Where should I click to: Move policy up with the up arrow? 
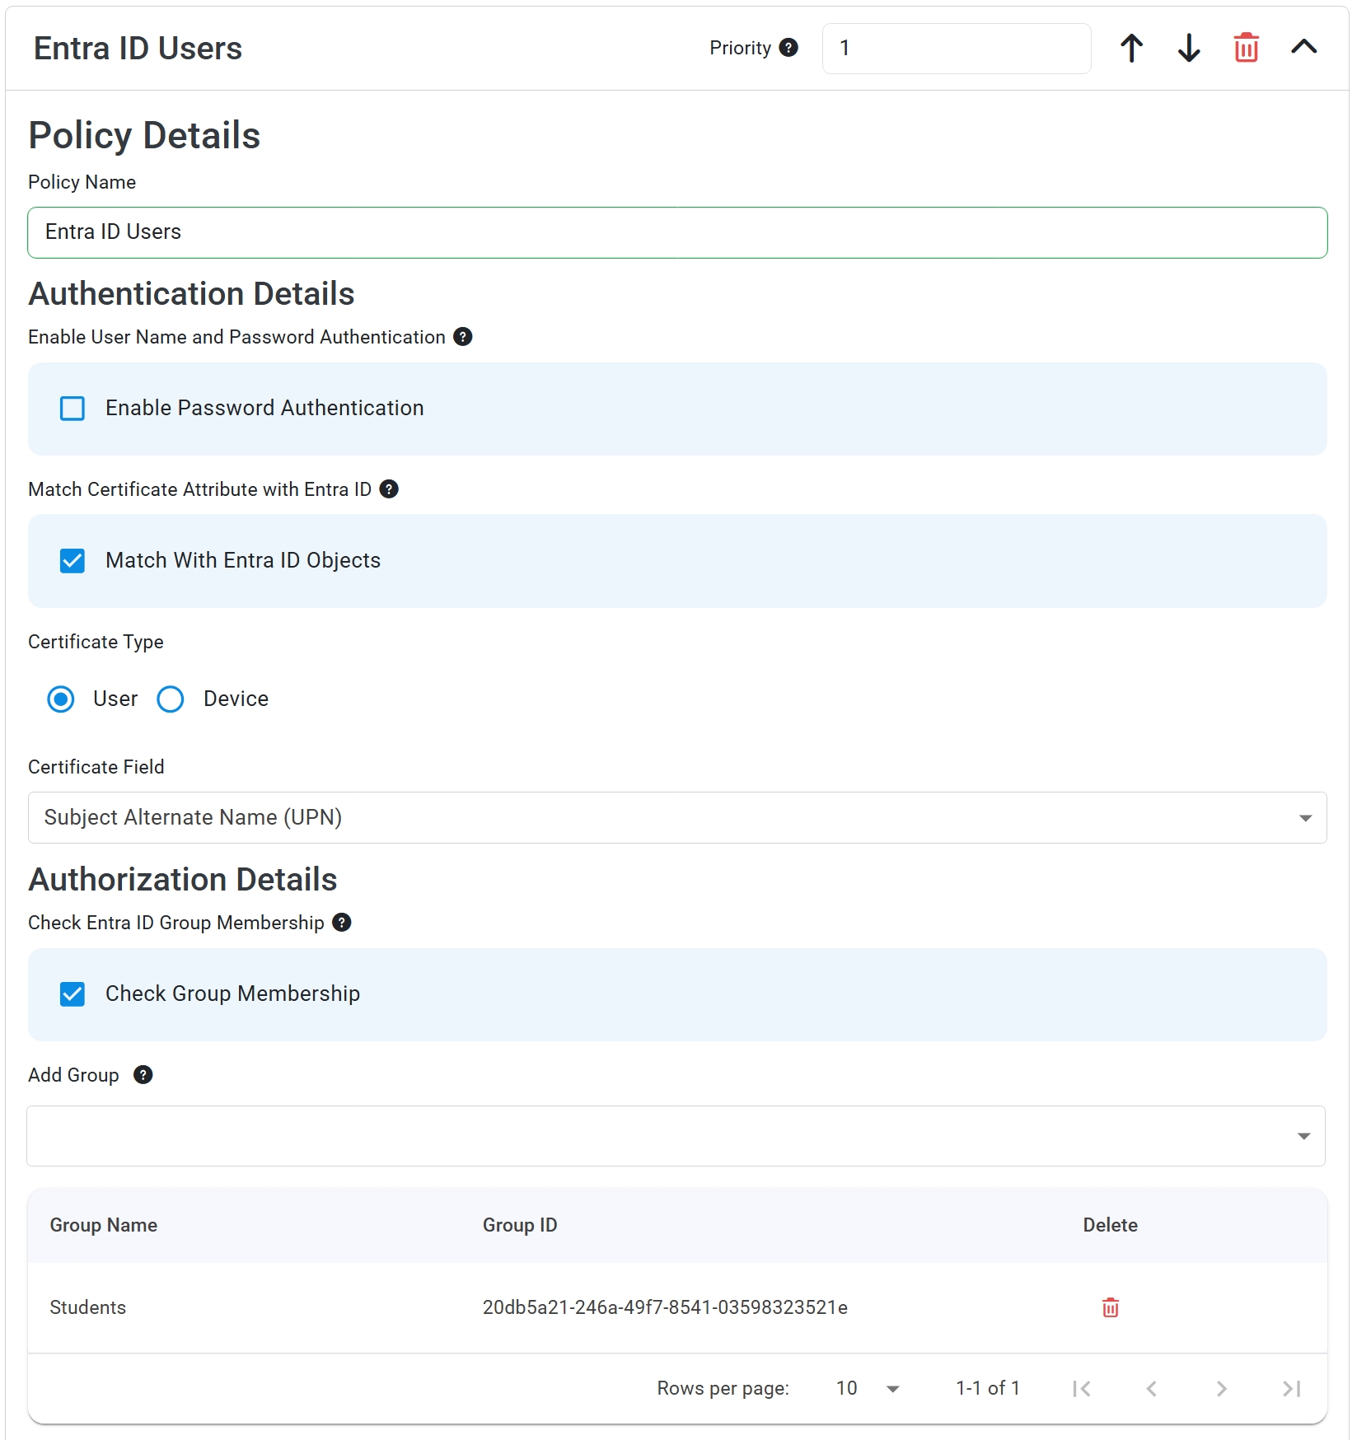1131,49
